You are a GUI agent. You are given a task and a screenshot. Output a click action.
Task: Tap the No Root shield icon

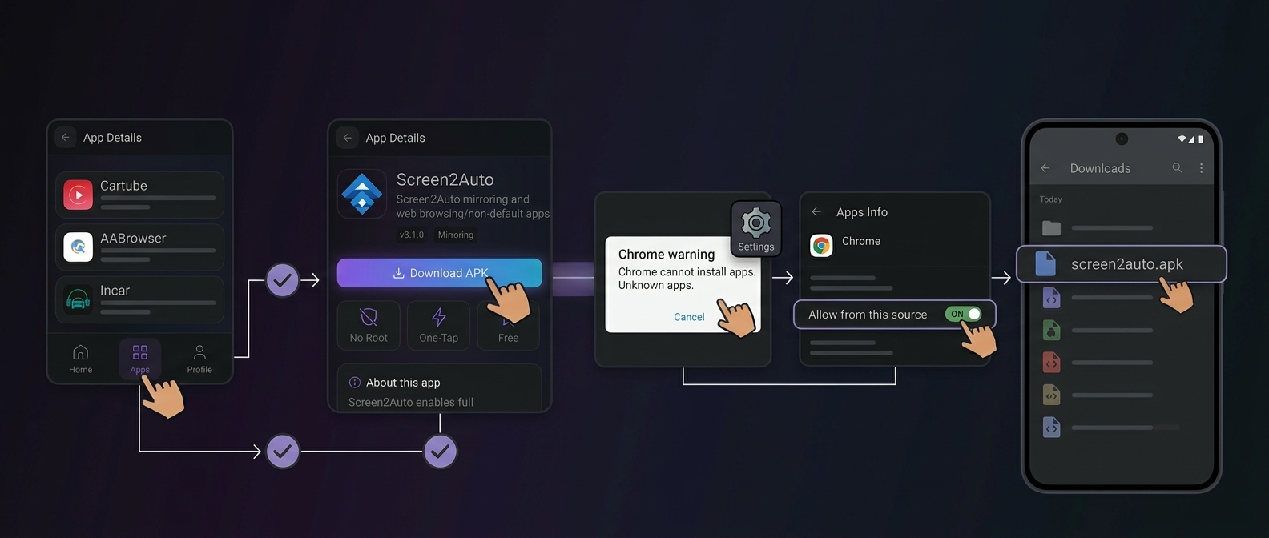tap(369, 317)
